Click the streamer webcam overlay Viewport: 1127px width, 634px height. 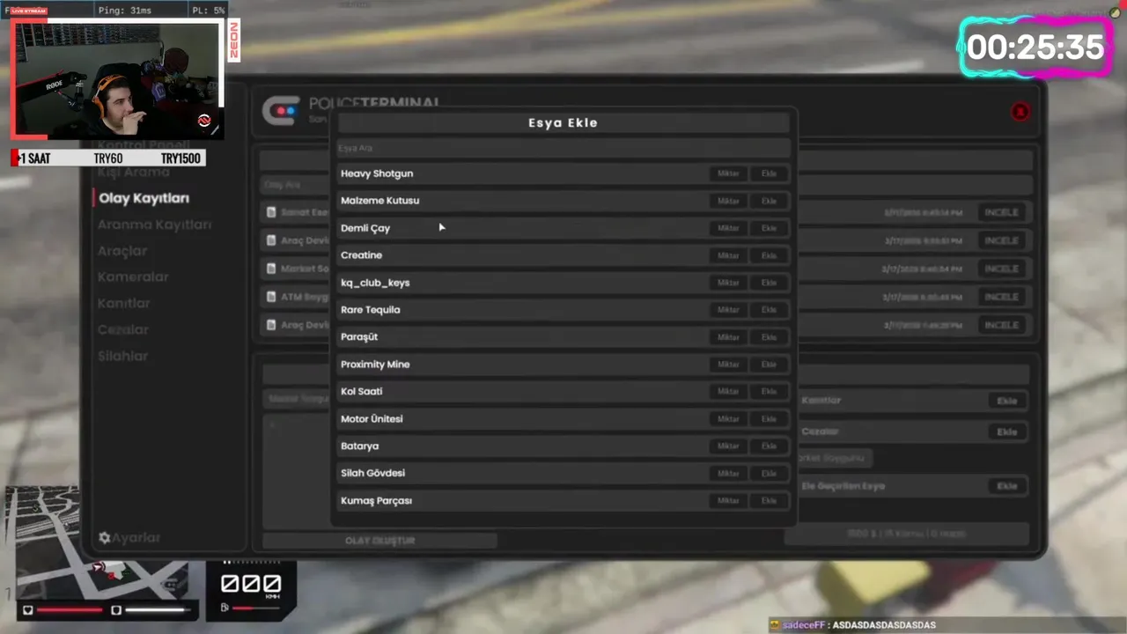[x=117, y=80]
